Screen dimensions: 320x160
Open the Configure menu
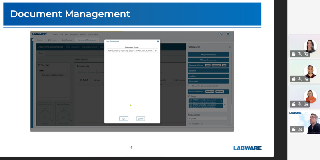point(74,34)
